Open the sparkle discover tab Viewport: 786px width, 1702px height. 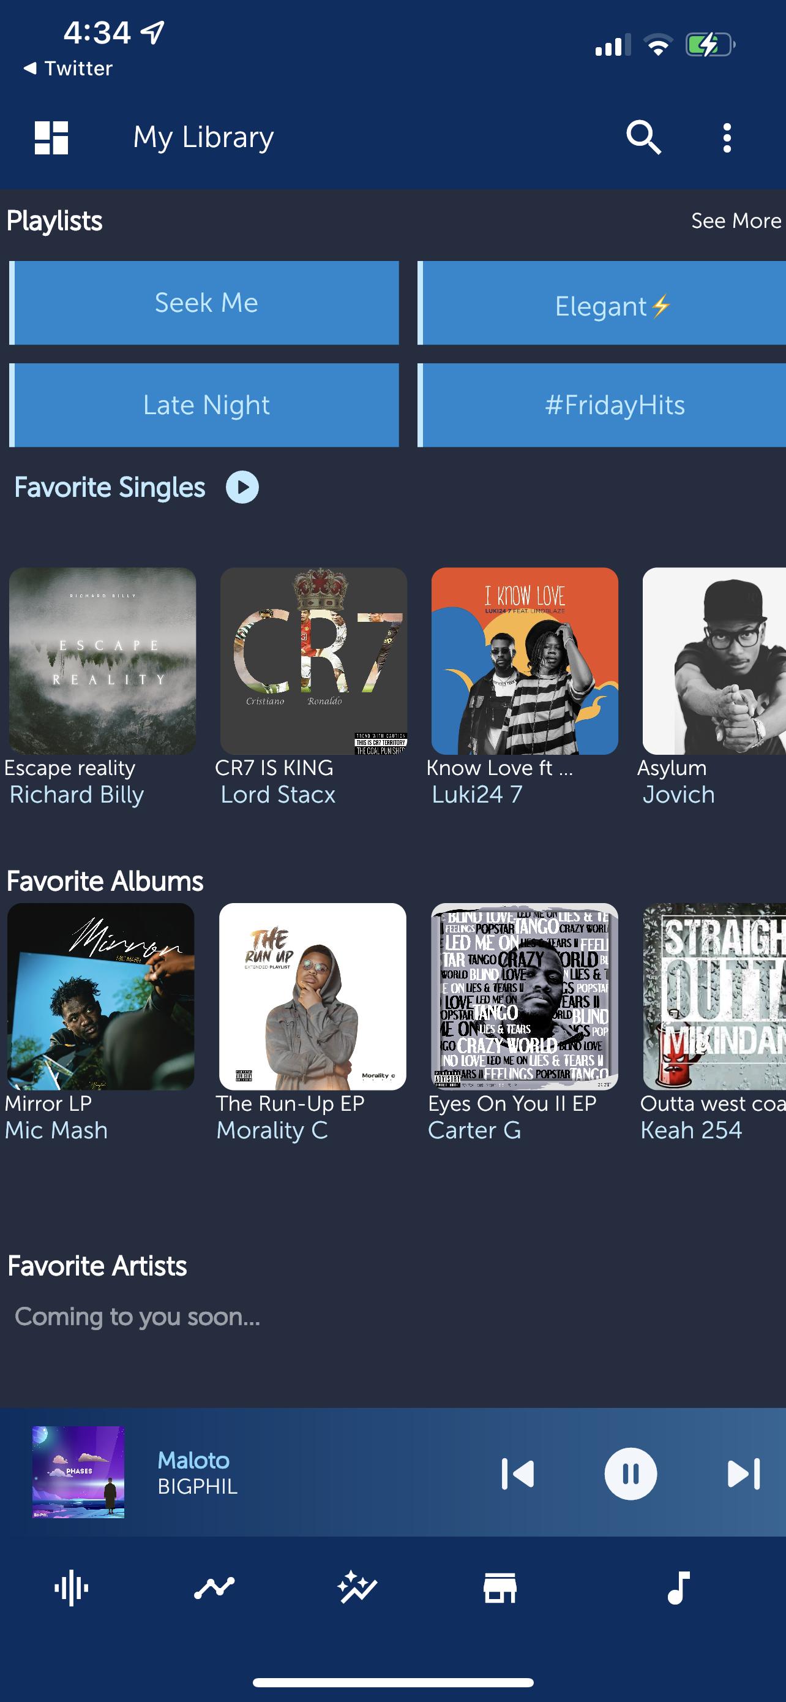click(357, 1587)
